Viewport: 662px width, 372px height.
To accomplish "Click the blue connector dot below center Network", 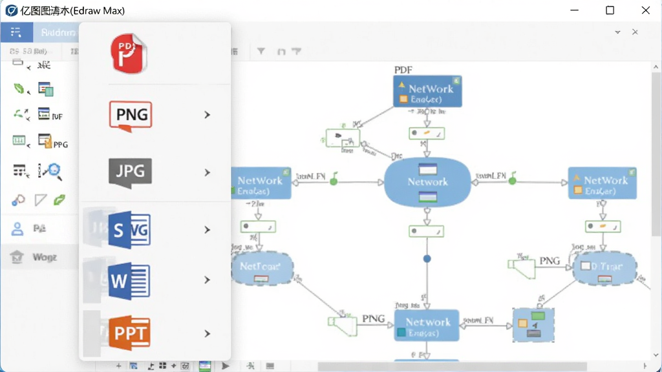I will coord(427,258).
